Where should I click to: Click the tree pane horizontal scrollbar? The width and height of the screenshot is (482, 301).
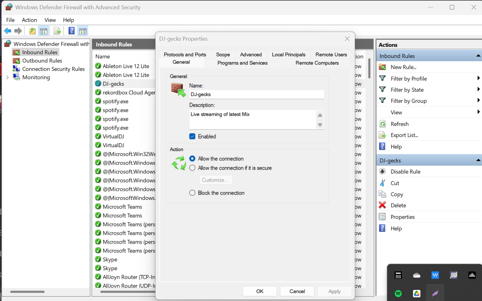(x=27, y=291)
